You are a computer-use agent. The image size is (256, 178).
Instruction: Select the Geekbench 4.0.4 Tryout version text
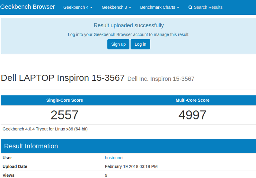(45, 129)
